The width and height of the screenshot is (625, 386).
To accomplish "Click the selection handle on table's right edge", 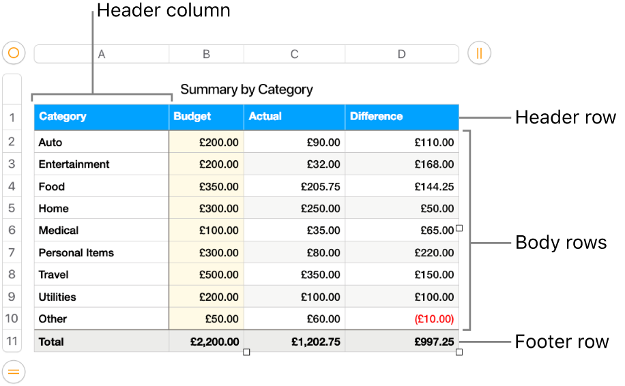I will click(x=459, y=228).
